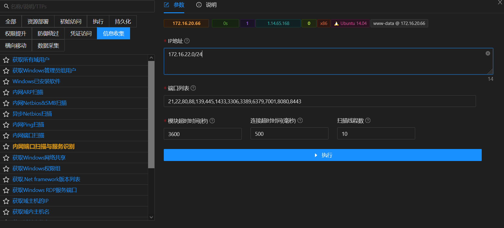
Task: Click the 端口列表 help question icon
Action: click(193, 88)
